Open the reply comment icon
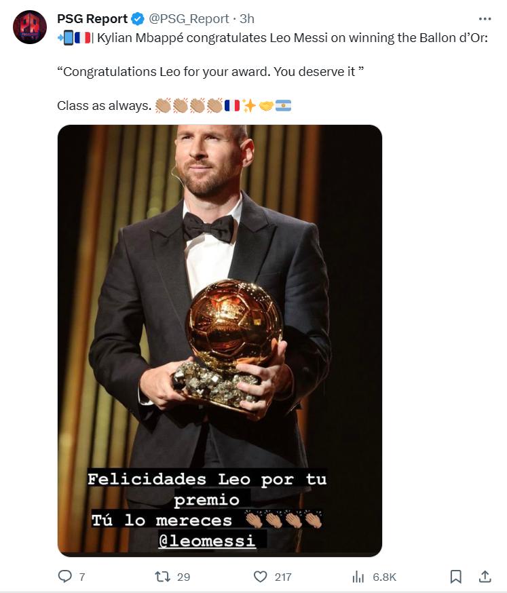 coord(64,576)
